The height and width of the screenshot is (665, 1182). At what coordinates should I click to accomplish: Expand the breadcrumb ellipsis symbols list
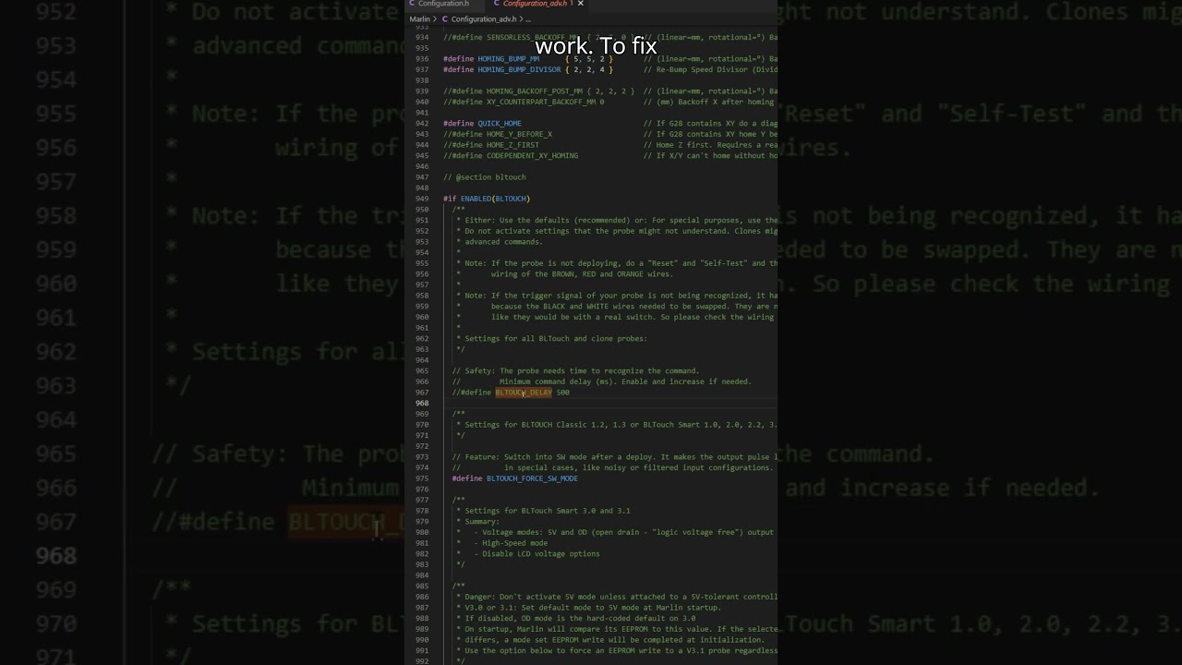coord(527,19)
